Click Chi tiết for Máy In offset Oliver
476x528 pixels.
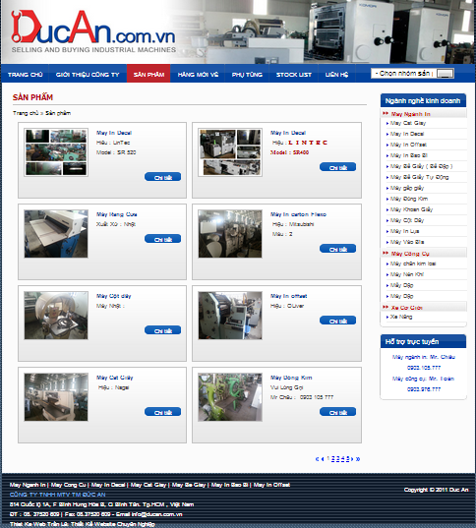click(337, 321)
